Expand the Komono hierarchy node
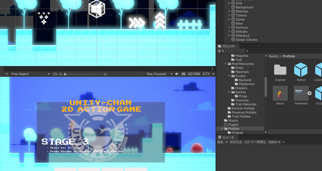This screenshot has width=322, height=171. click(229, 27)
